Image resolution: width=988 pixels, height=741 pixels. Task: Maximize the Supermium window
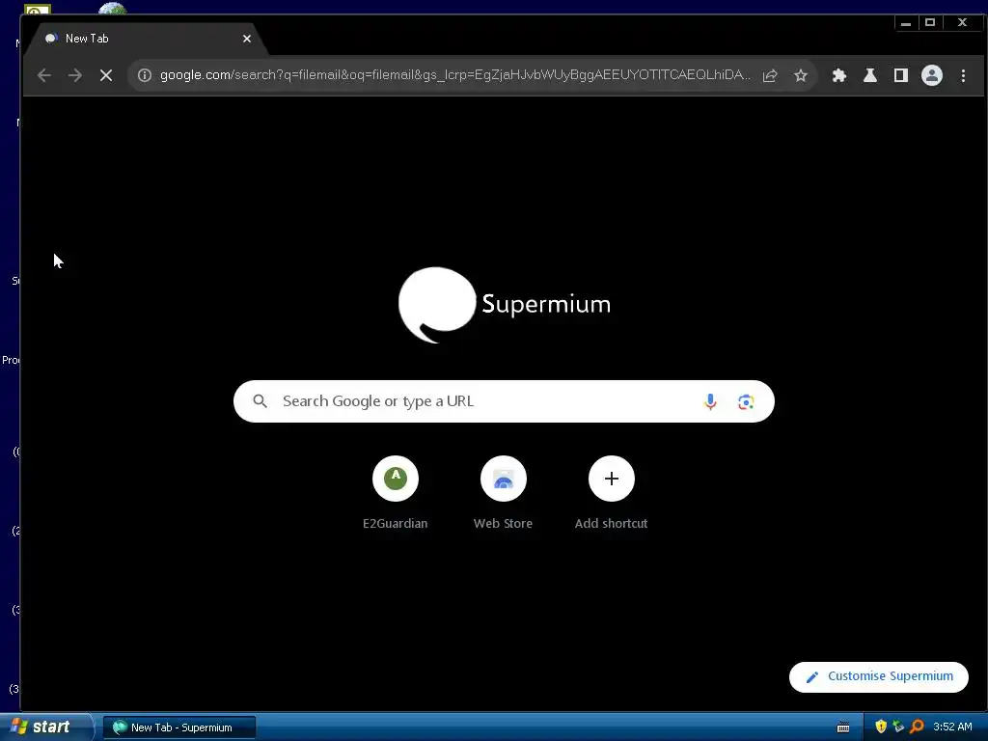[930, 23]
